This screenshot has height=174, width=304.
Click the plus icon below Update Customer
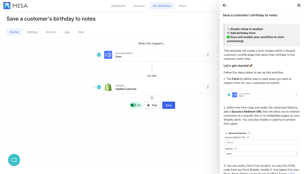[152, 97]
